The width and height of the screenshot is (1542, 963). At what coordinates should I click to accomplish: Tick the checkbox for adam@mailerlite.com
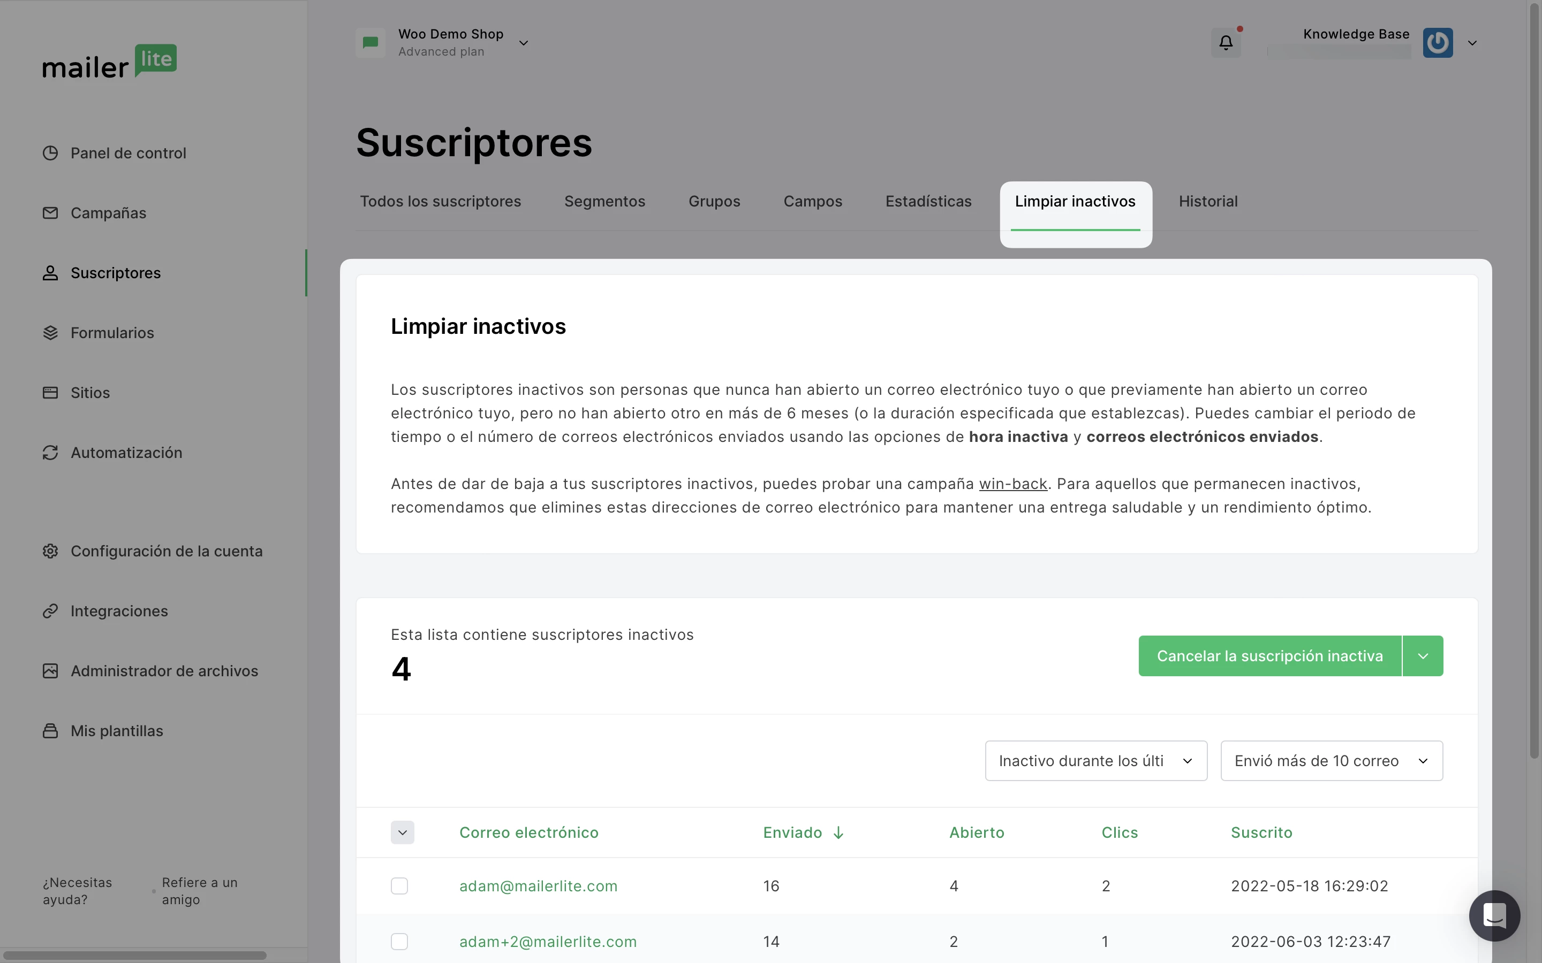399,886
